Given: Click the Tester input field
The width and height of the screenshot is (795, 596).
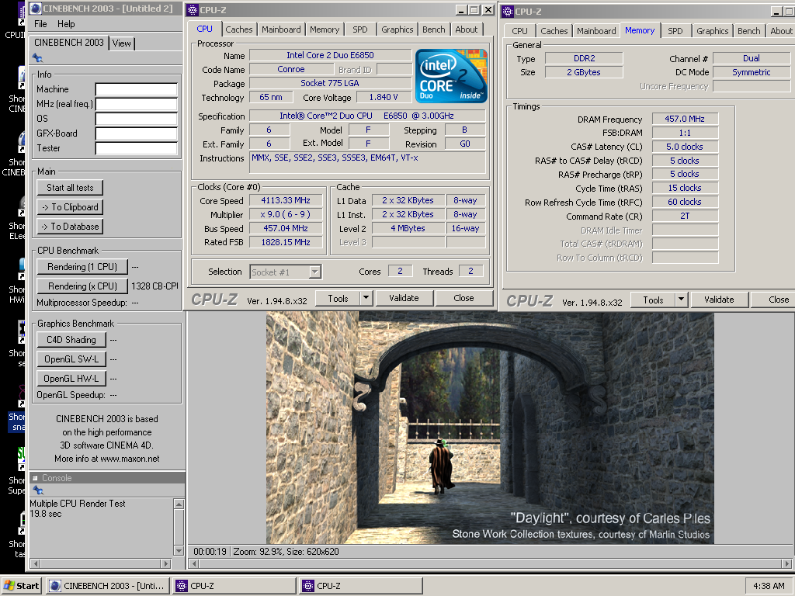Looking at the screenshot, I should [x=137, y=148].
